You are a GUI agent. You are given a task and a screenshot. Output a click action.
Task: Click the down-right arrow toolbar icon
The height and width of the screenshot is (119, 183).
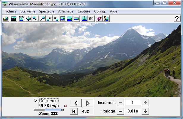56,19
